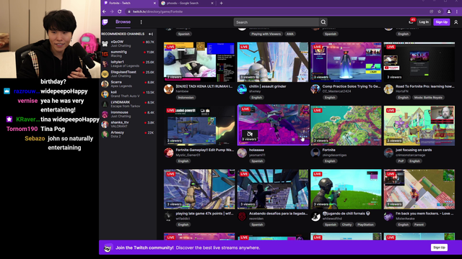Click the Log In button
The height and width of the screenshot is (259, 462).
coord(424,22)
